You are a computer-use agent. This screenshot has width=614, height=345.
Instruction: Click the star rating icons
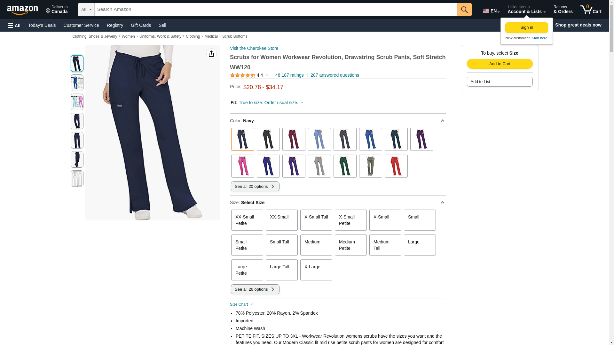[x=243, y=75]
